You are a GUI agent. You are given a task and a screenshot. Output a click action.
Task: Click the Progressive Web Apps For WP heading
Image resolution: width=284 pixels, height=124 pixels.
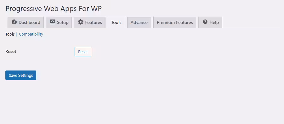54,9
